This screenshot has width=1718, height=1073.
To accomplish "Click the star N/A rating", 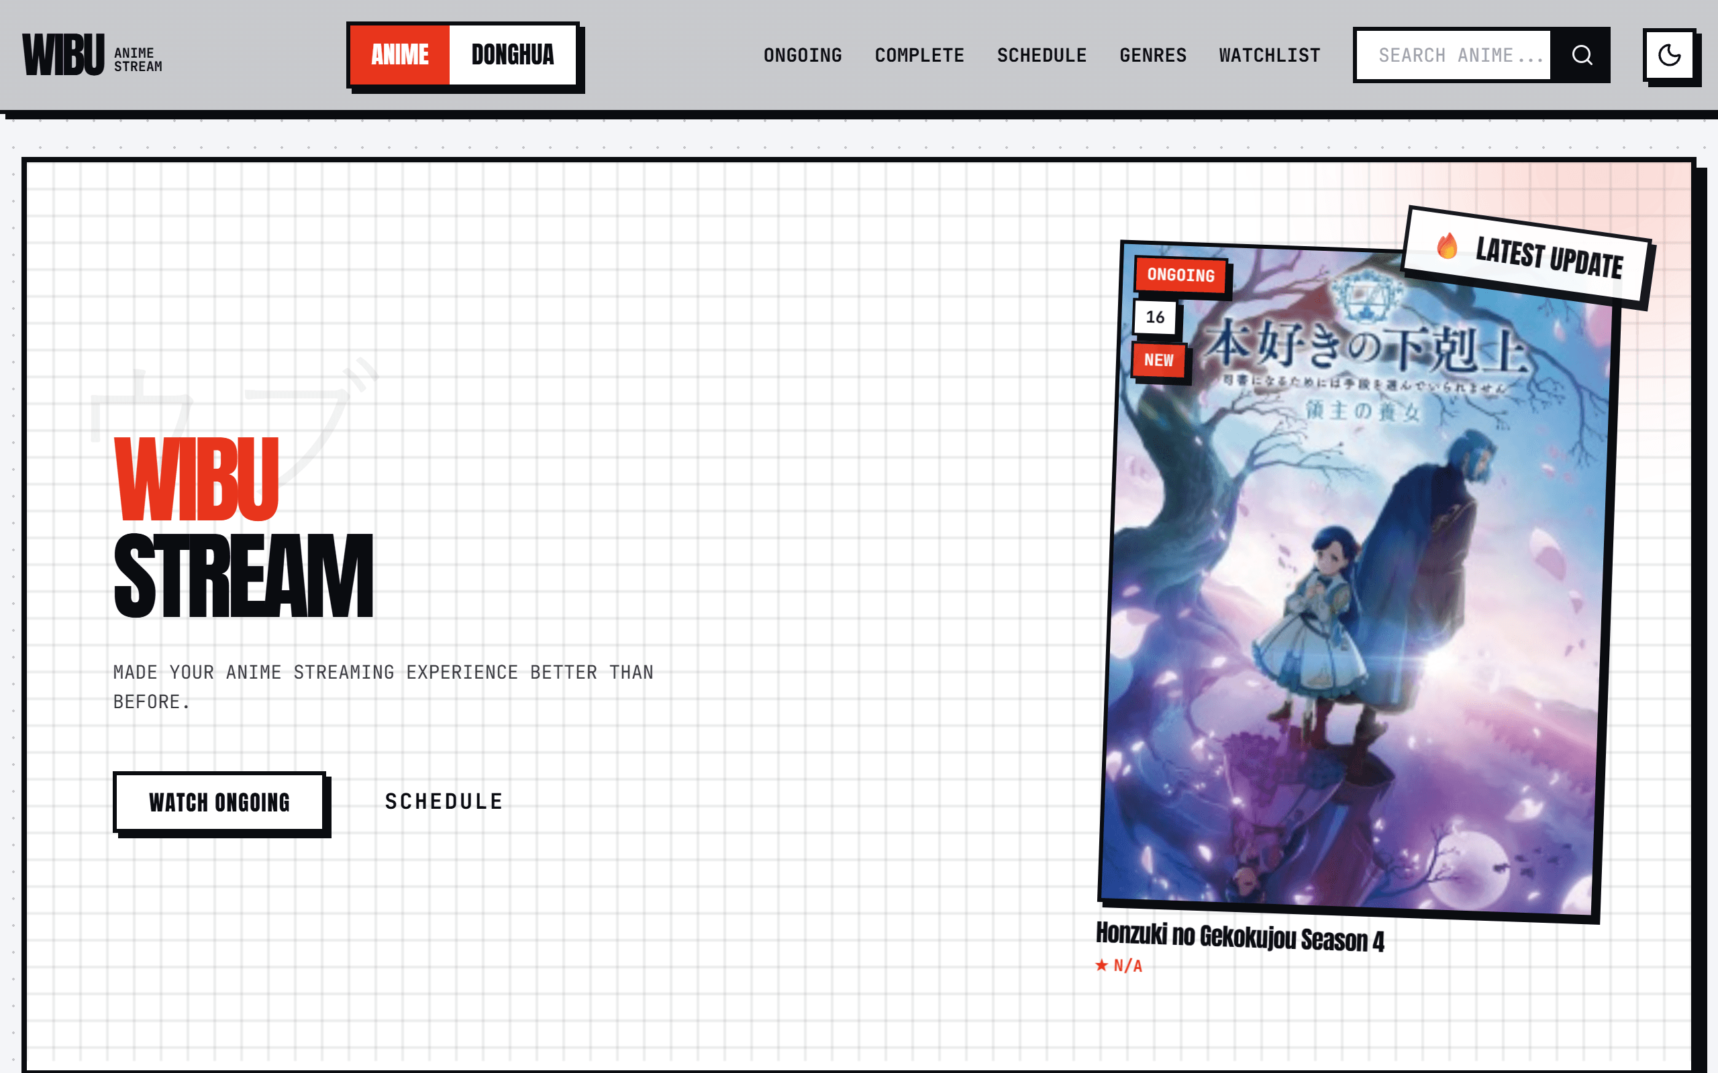I will (x=1119, y=966).
